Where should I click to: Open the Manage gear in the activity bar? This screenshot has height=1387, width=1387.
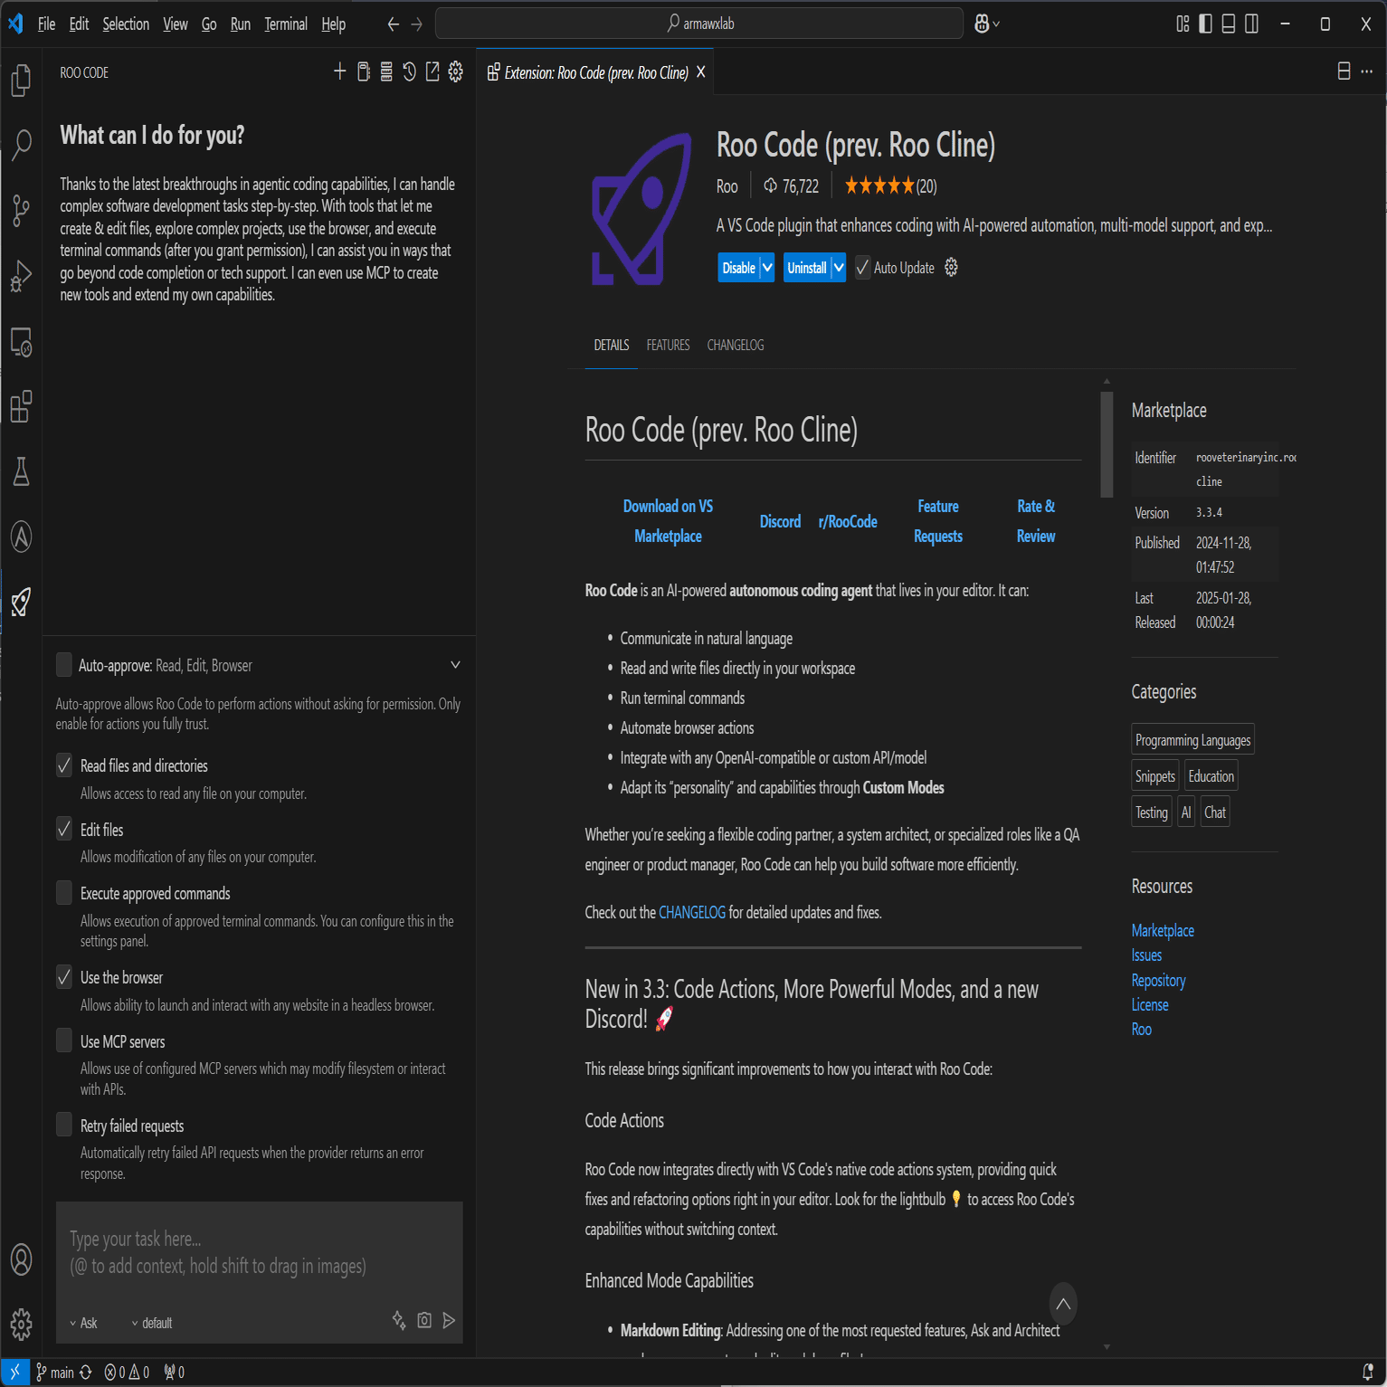pyautogui.click(x=21, y=1325)
